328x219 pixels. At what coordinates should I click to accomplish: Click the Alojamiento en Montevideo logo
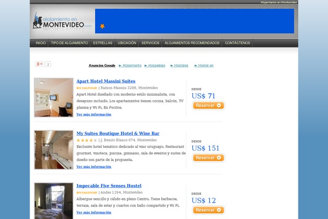click(x=62, y=21)
